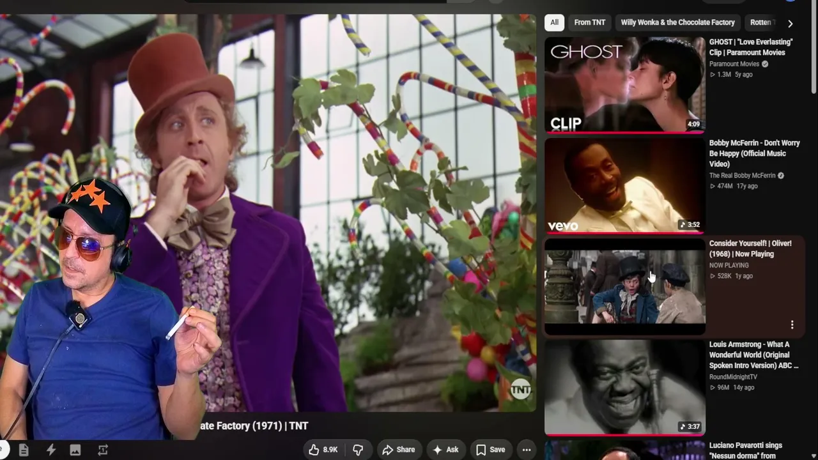Open title GHOST "Love Everlasting" Clip

coord(751,47)
